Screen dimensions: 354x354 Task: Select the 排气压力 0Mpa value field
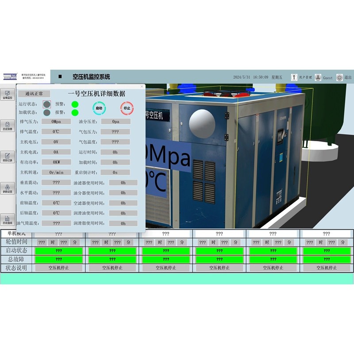point(56,121)
